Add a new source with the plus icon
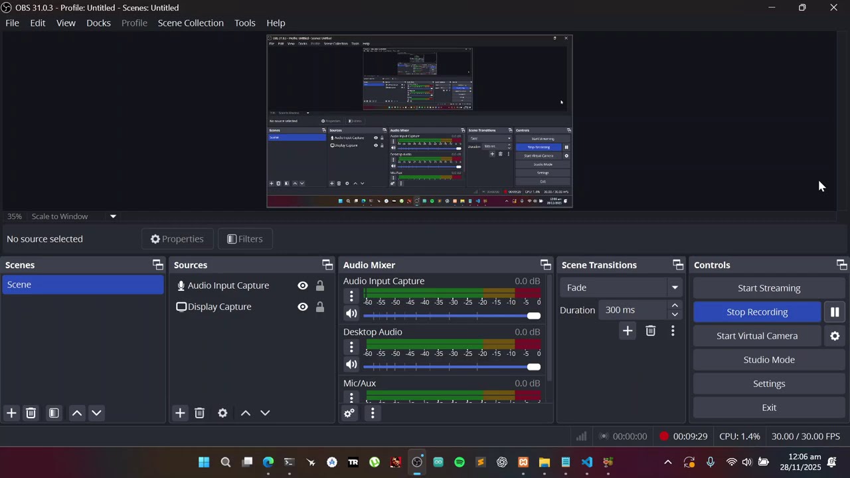Screen dimensions: 850x478 180,413
